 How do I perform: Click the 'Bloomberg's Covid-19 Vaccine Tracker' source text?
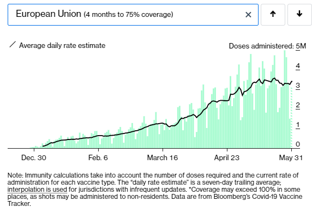[155, 200]
